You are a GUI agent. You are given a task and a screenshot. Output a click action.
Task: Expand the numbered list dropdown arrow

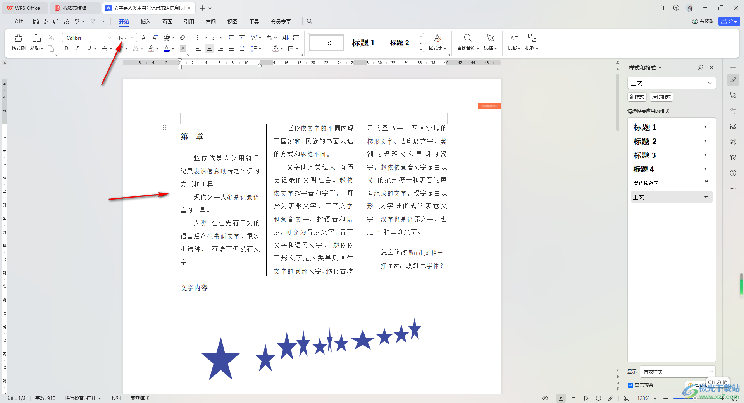[221, 38]
